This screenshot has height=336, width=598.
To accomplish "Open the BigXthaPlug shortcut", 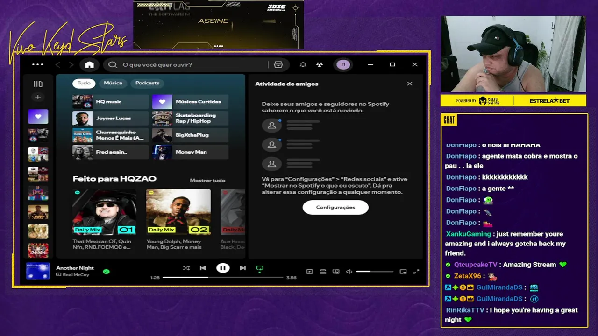I will click(x=190, y=135).
